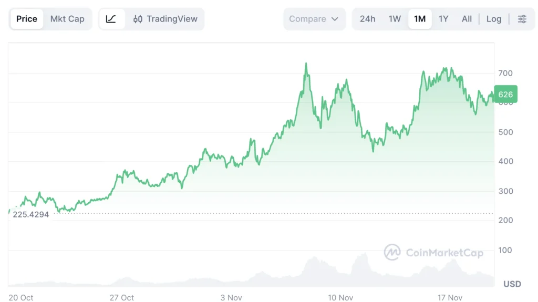
Task: Click the 10 Nov date marker
Action: coord(340,298)
